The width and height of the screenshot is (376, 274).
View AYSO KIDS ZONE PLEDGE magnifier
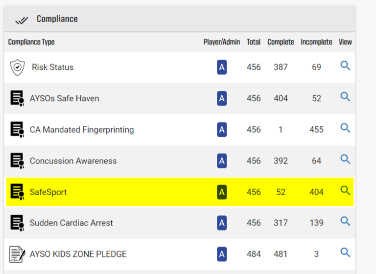(345, 253)
